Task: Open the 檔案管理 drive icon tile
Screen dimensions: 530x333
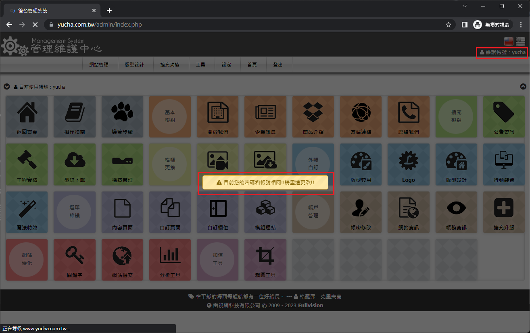Action: 122,164
